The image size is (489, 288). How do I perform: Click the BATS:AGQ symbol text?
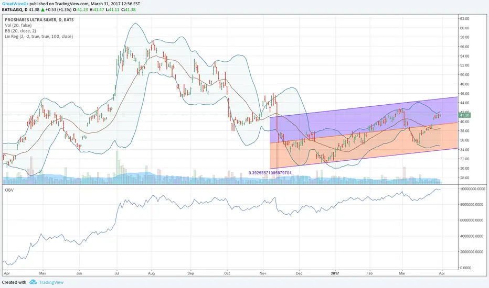(13, 9)
